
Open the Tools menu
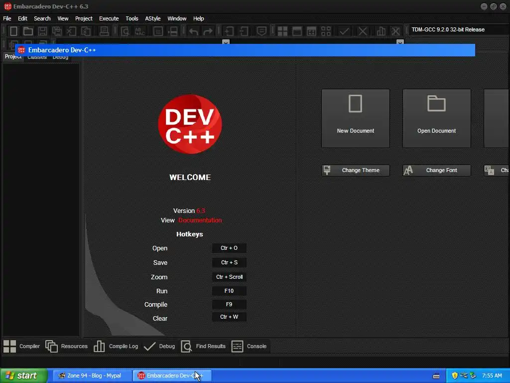131,18
